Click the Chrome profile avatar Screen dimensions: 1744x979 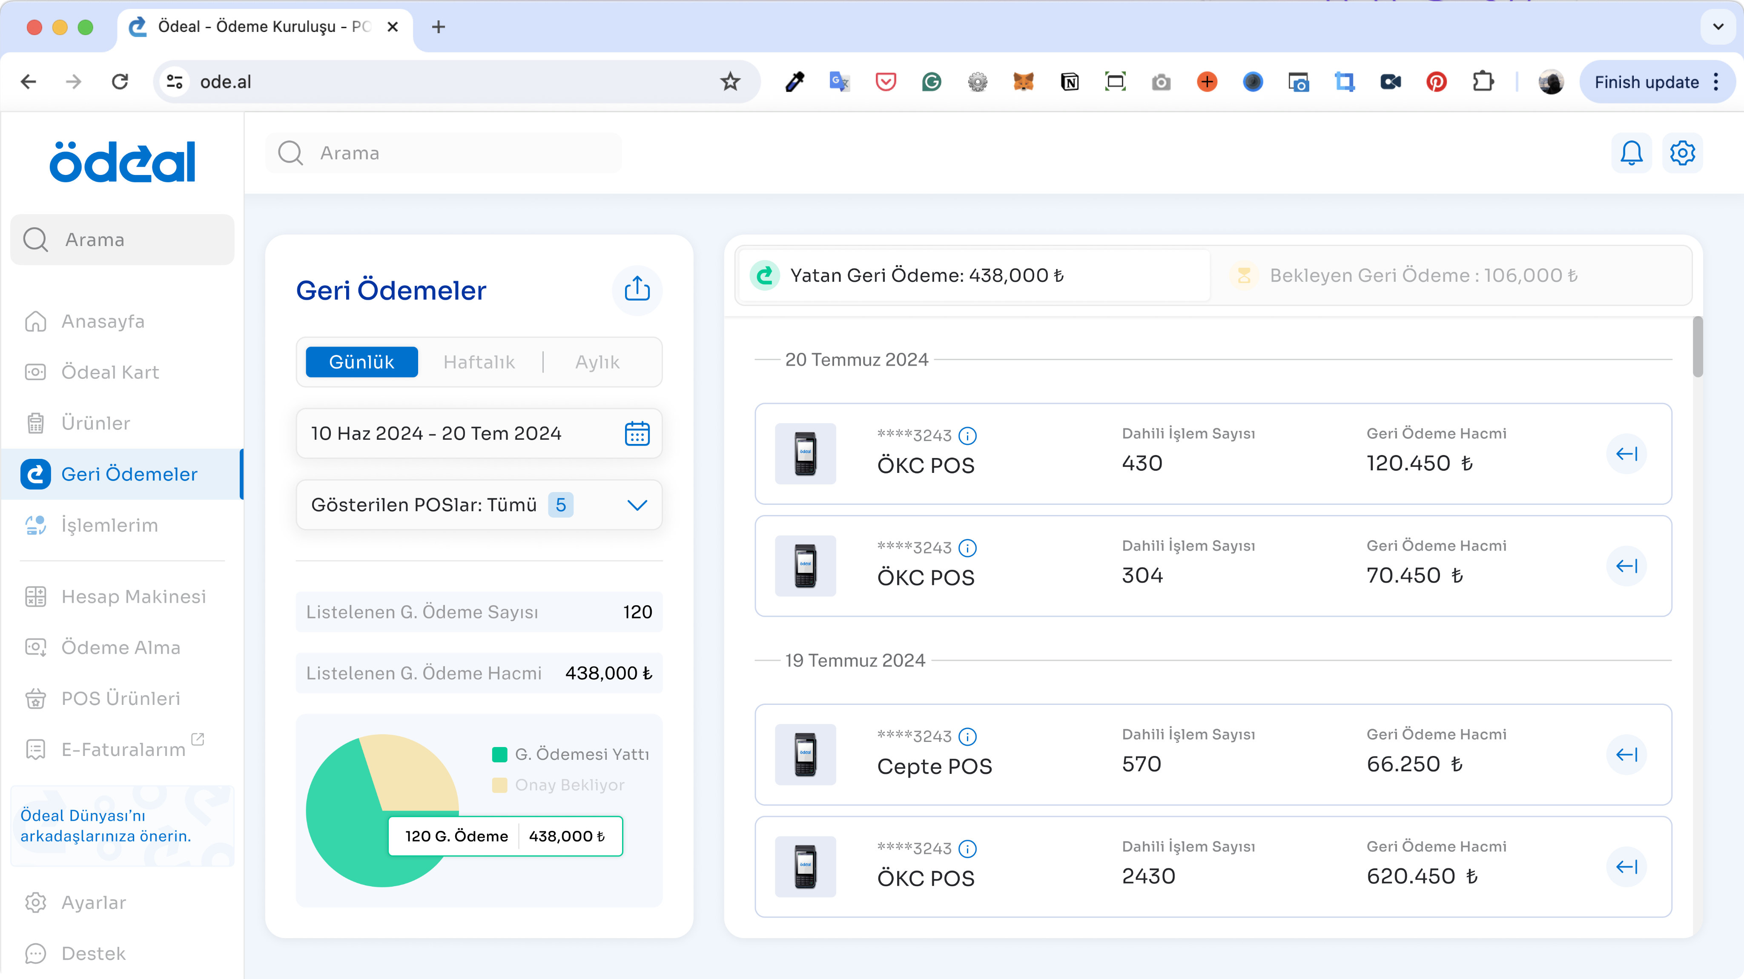(x=1550, y=82)
